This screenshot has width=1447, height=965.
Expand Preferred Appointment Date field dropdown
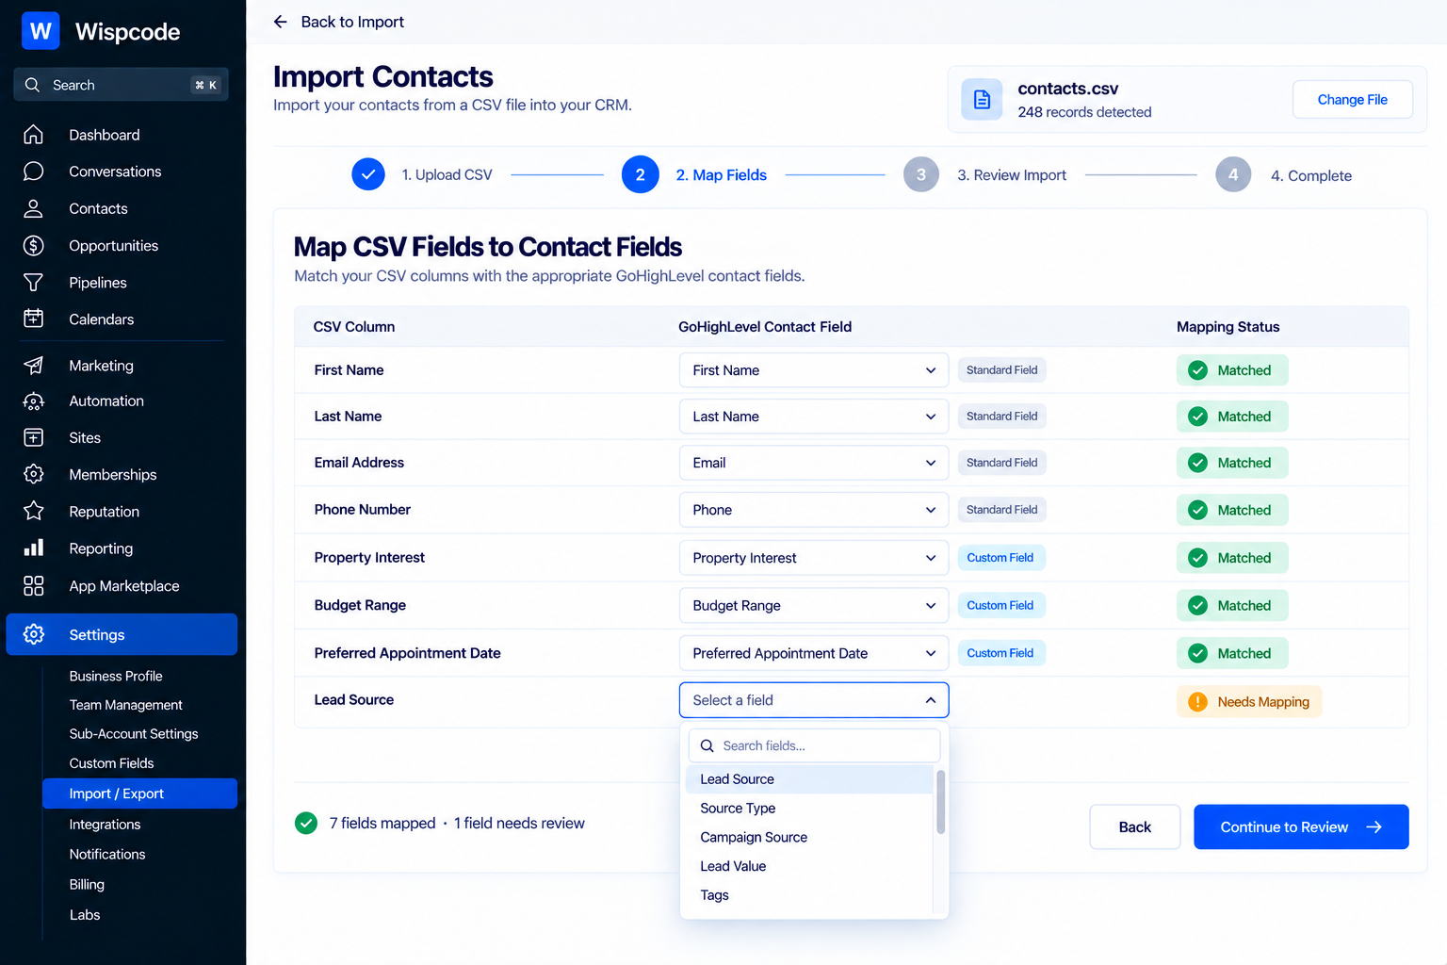click(814, 653)
